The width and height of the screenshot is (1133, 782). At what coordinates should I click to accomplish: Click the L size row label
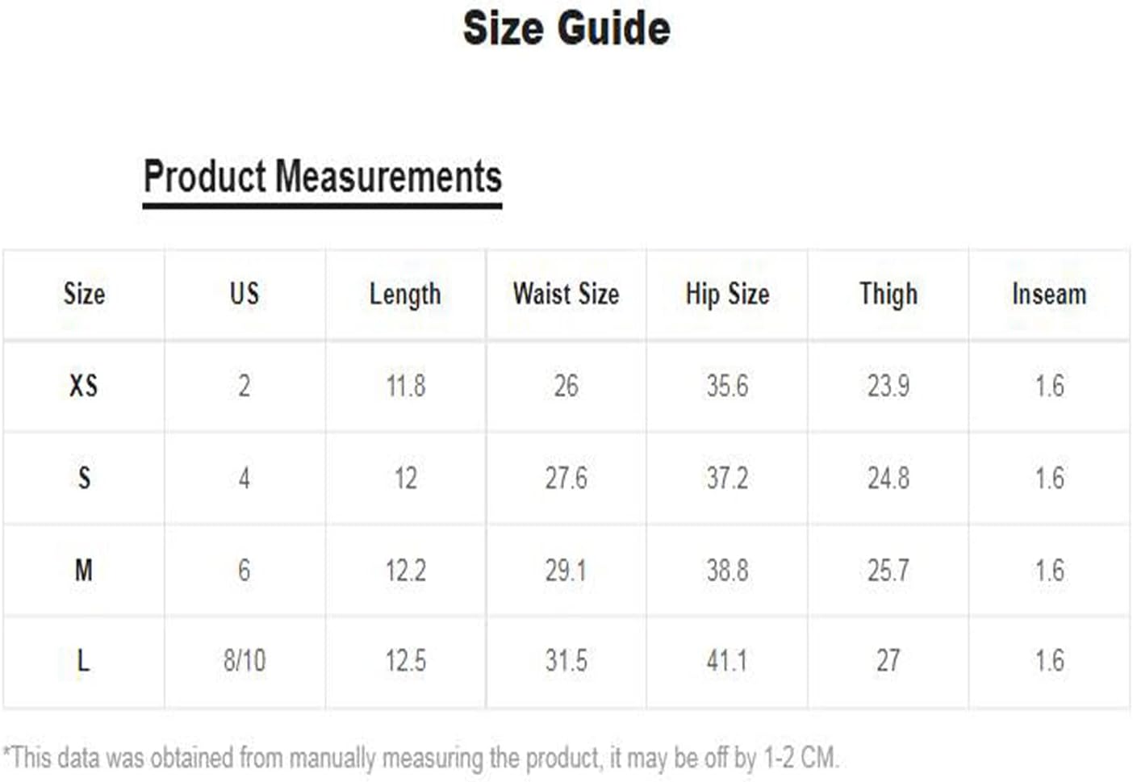coord(84,661)
